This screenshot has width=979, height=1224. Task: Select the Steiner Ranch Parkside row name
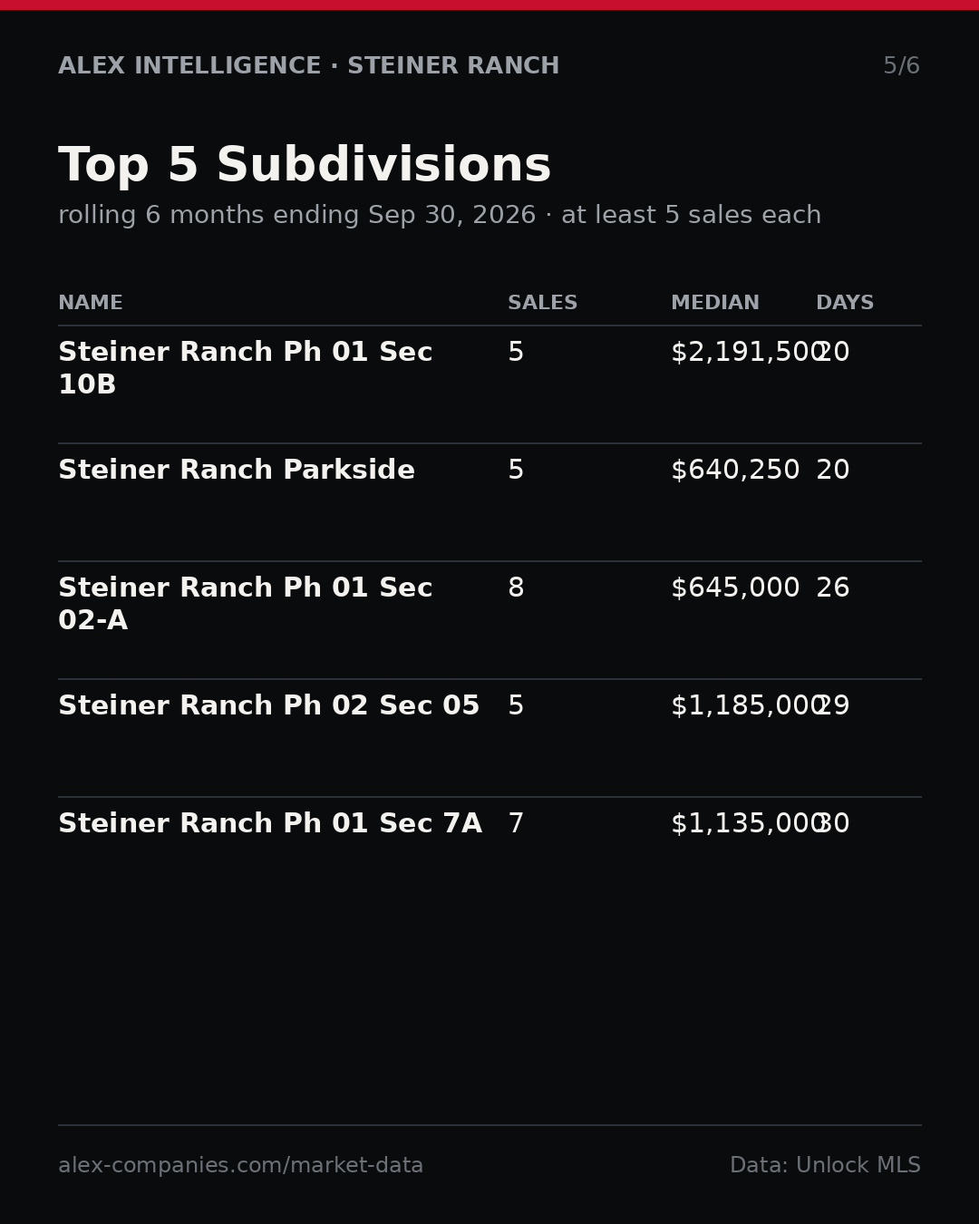point(237,471)
